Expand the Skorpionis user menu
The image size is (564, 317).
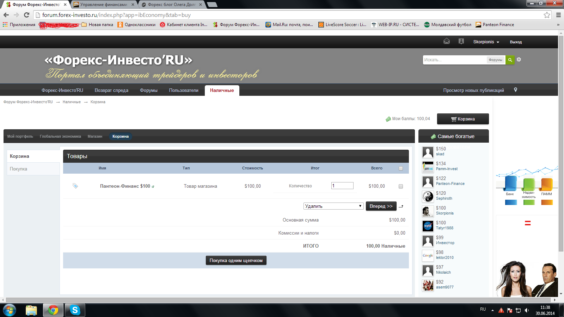(x=486, y=42)
